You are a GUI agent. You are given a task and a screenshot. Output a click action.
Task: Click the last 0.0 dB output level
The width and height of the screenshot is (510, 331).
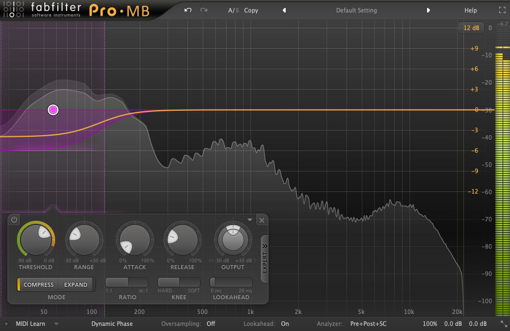click(478, 324)
